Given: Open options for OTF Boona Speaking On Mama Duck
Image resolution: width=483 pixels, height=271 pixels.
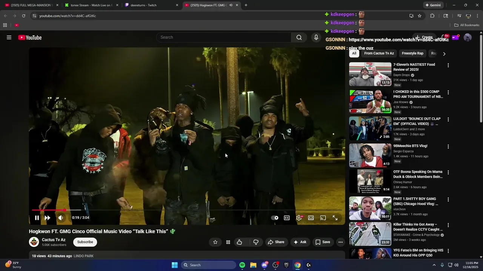Looking at the screenshot, I should click(x=448, y=173).
